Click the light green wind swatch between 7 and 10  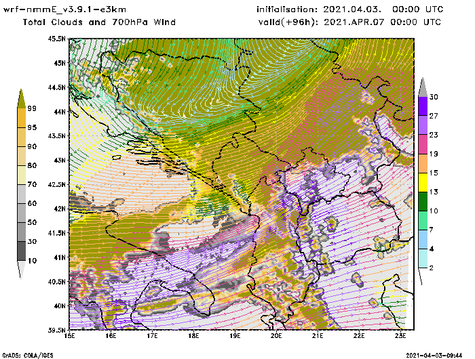(423, 220)
